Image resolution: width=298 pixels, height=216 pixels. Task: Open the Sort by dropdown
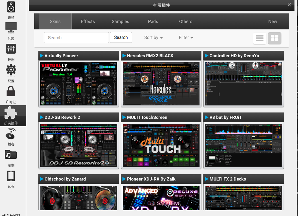(153, 38)
